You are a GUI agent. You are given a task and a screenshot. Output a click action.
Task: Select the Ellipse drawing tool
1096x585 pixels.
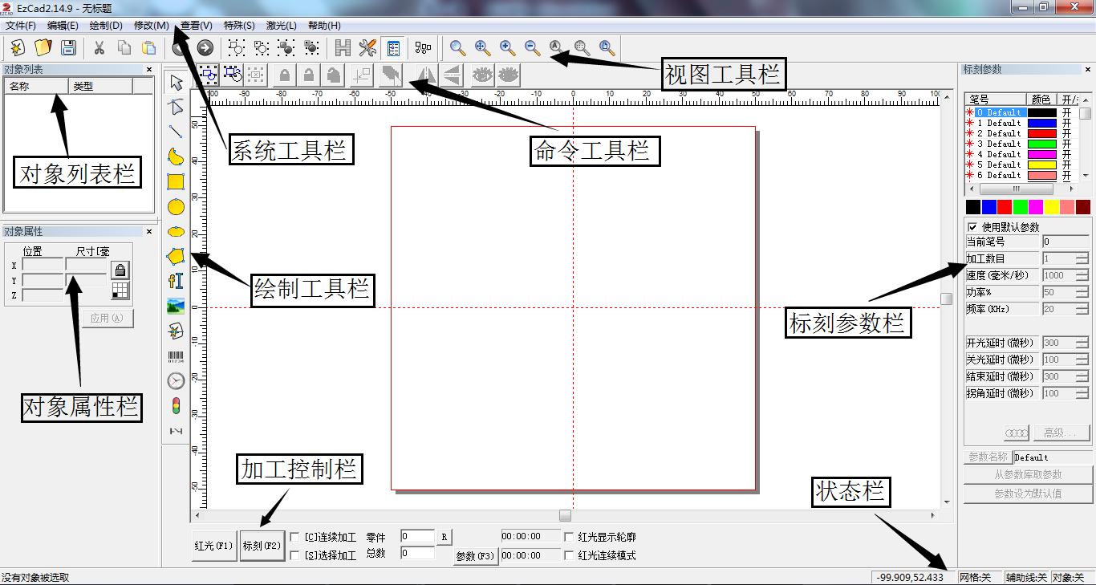[x=176, y=206]
